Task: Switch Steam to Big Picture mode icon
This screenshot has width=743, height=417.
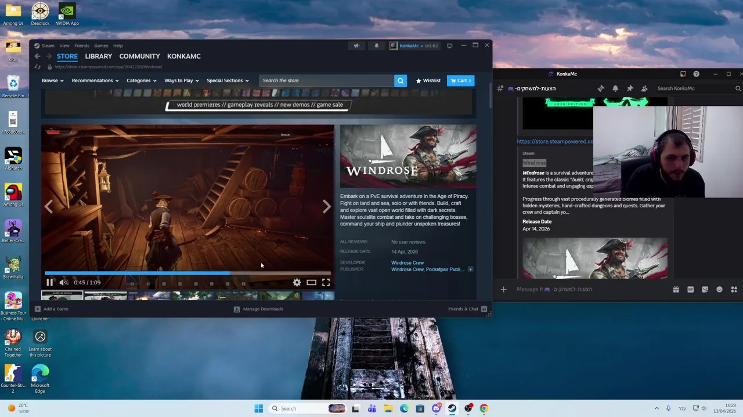Action: pos(449,46)
